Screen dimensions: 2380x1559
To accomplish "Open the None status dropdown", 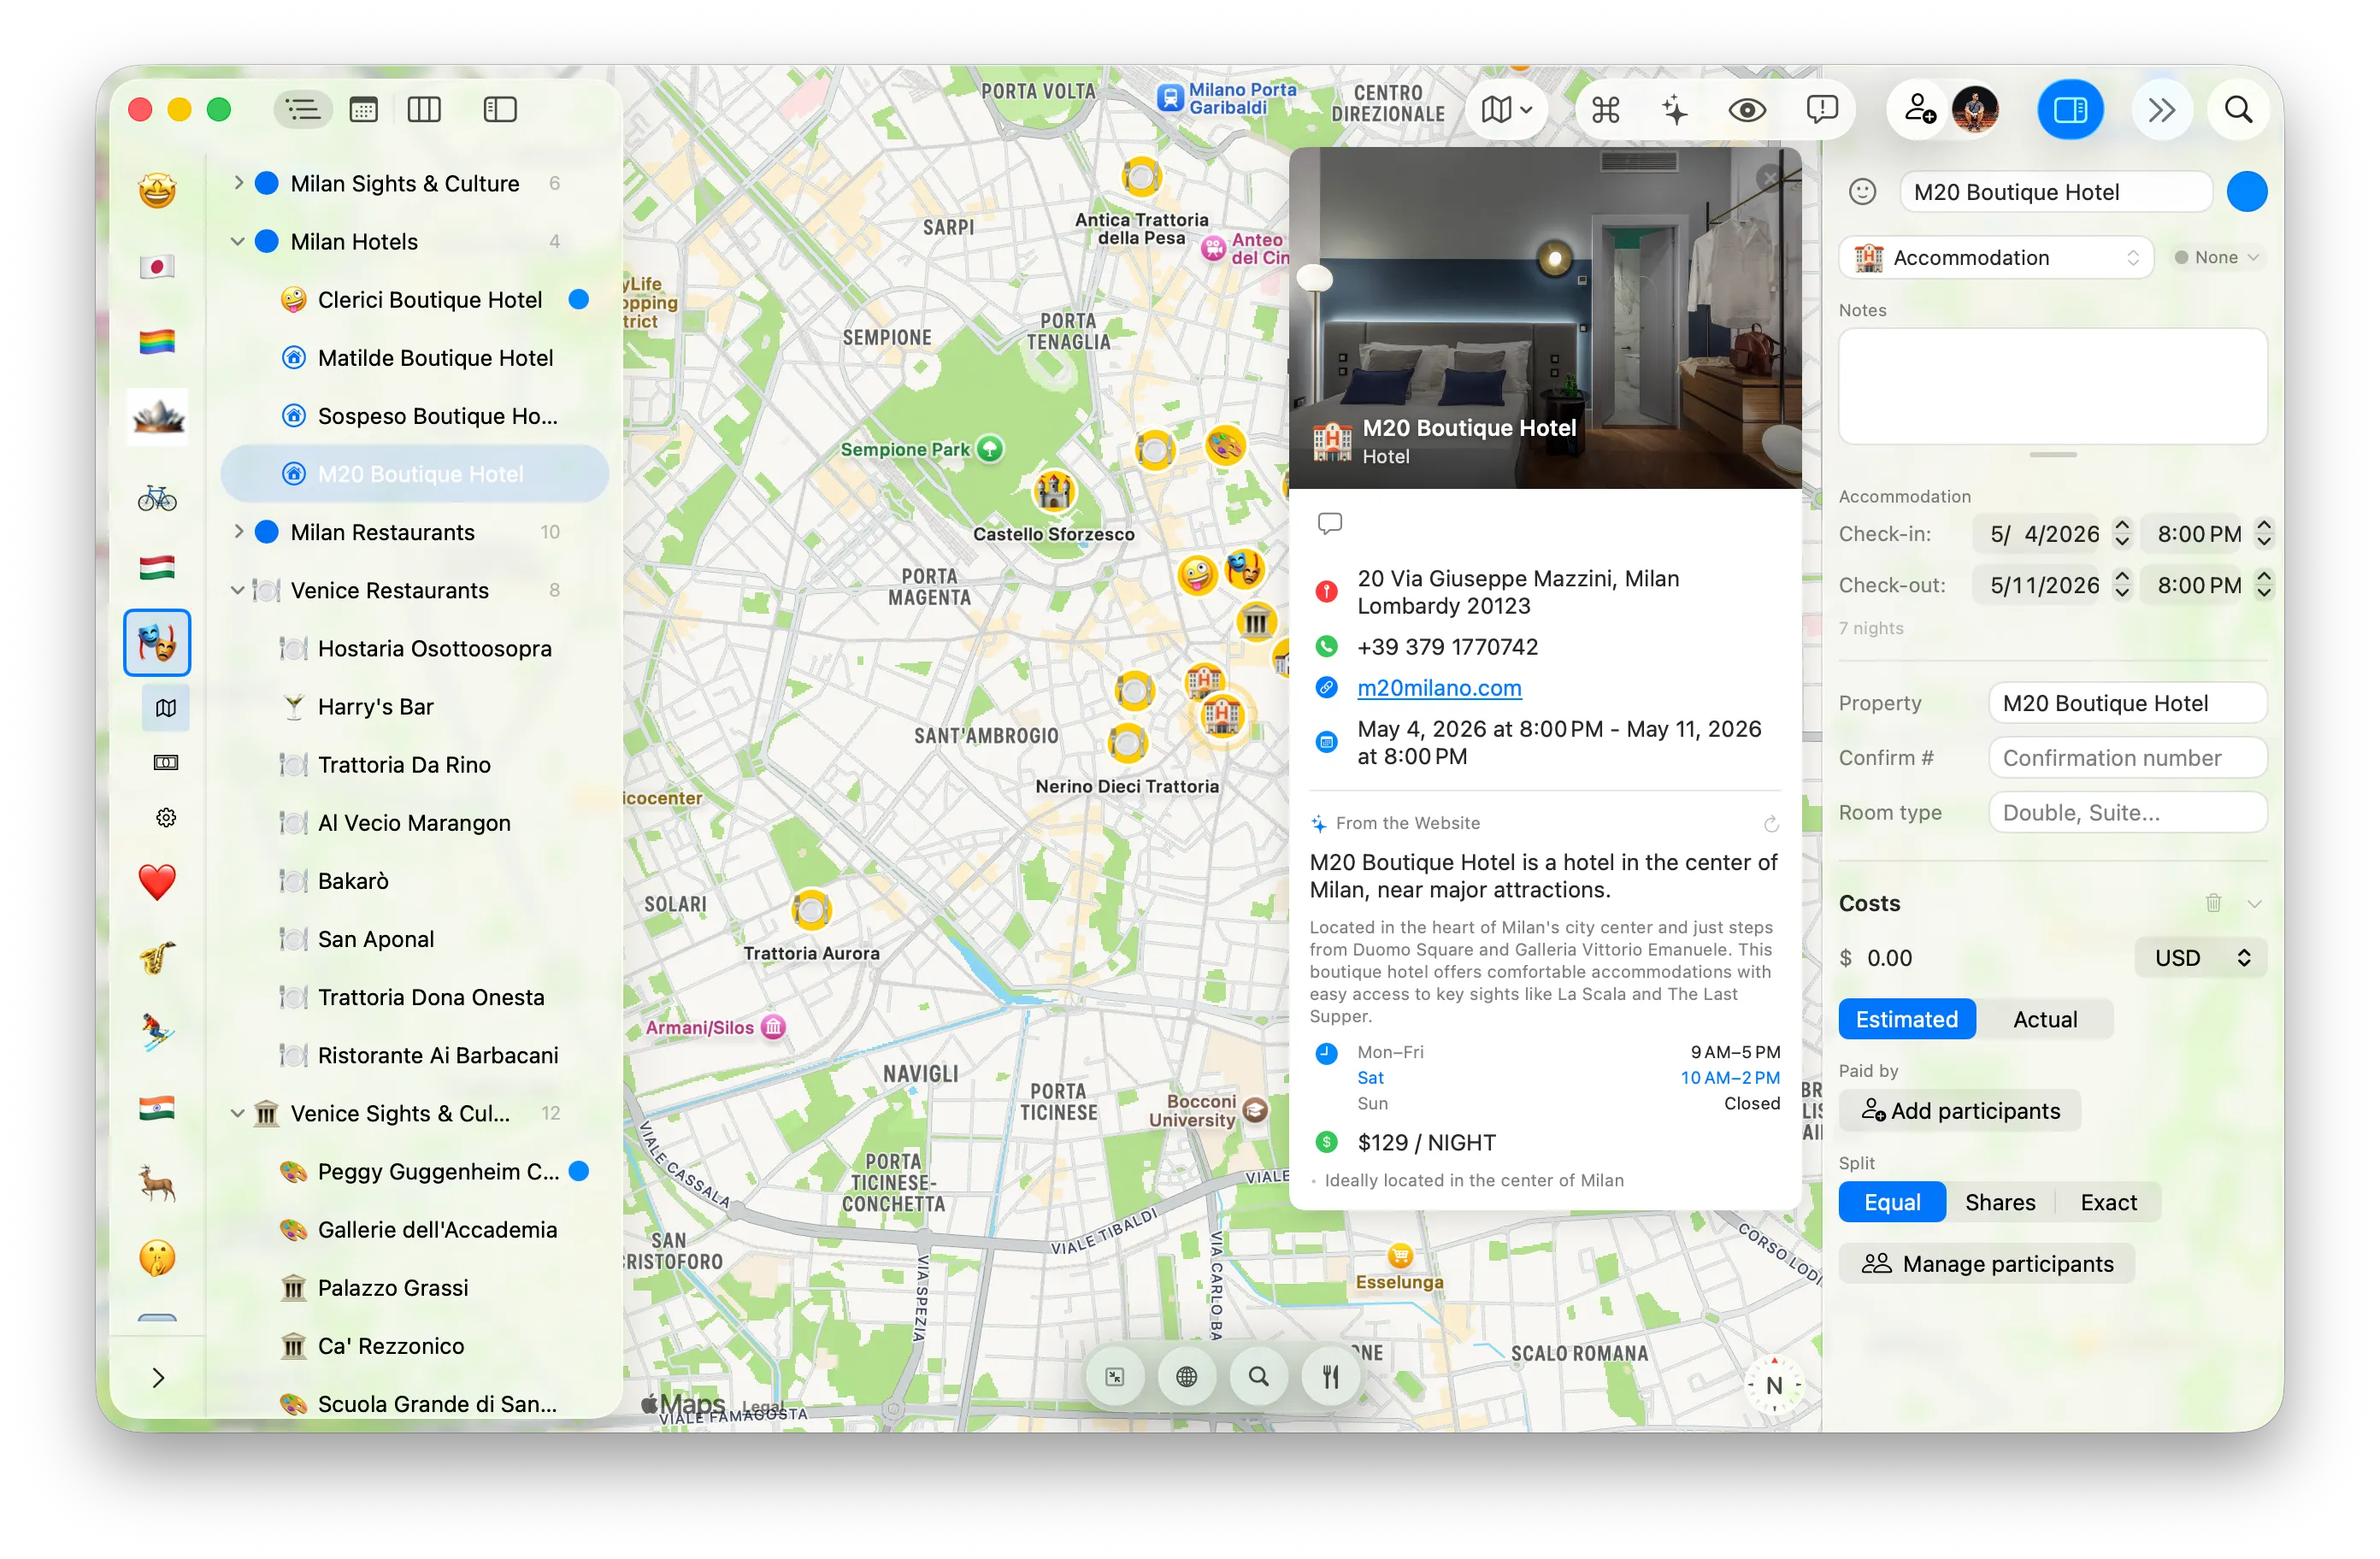I will pos(2216,258).
